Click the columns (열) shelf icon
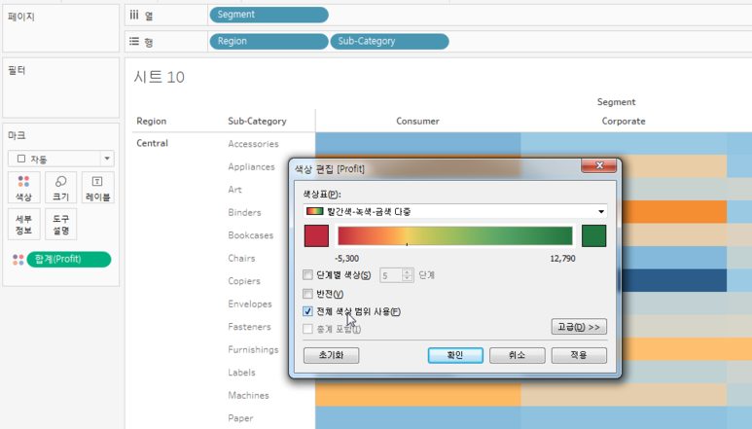The image size is (752, 429). point(134,15)
